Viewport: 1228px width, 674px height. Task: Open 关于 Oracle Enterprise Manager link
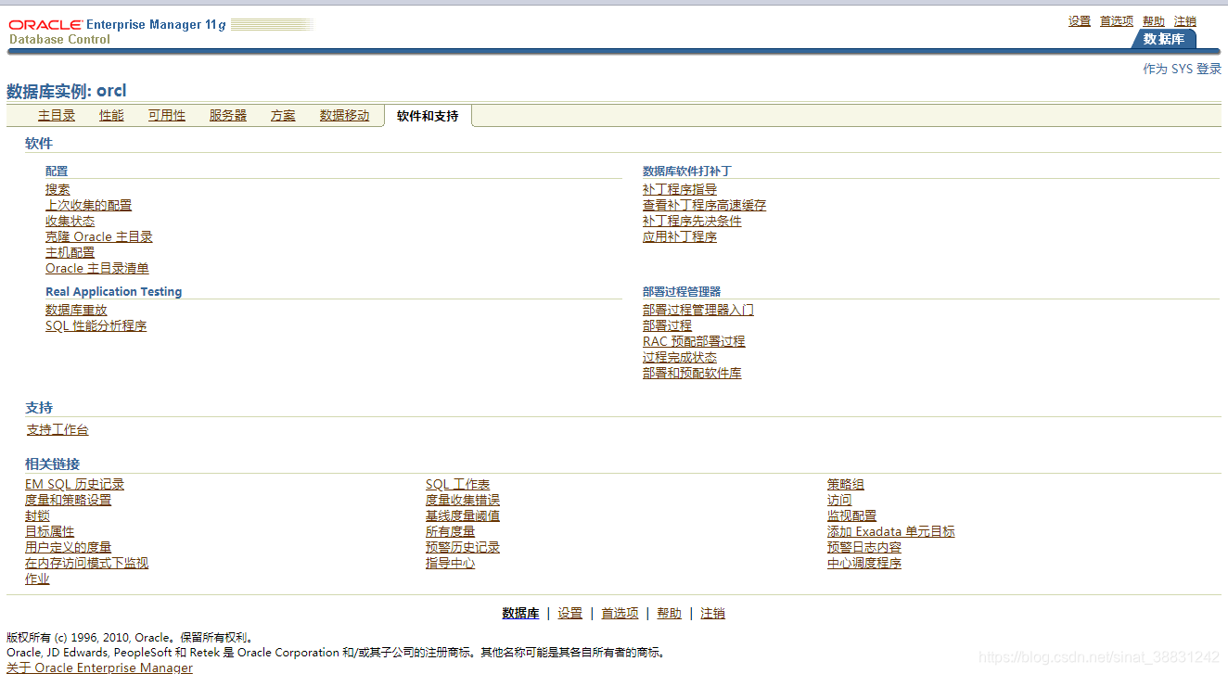(x=99, y=668)
